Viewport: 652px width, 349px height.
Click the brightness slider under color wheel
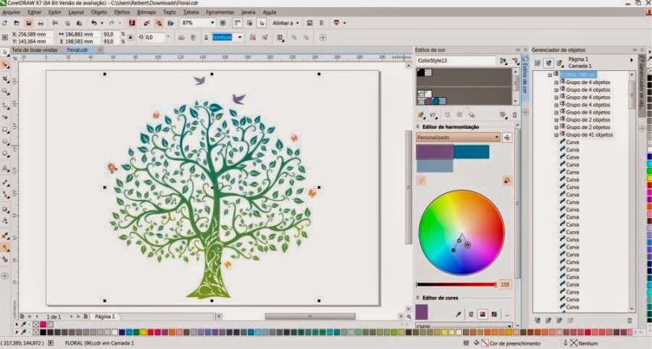pos(456,285)
